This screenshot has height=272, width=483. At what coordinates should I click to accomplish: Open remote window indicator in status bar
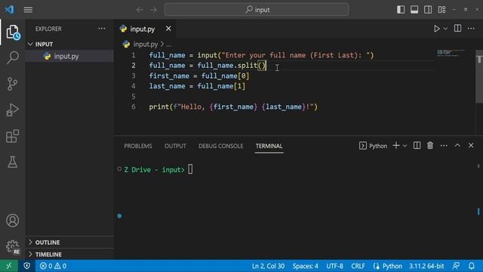tap(9, 266)
